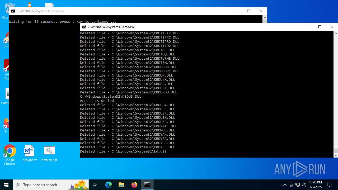Viewport: 338px width, 190px height.
Task: Select the destroy.bat file icon
Action: (x=49, y=153)
